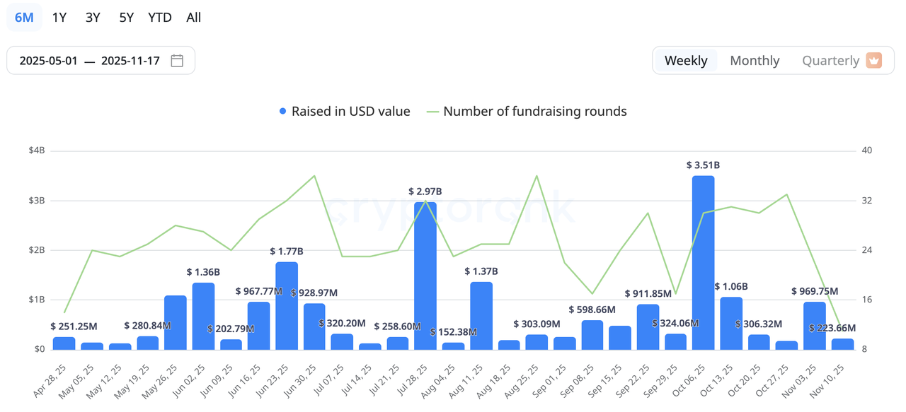This screenshot has height=412, width=906.
Task: Click the start date 2025-05-01 field
Action: click(48, 61)
